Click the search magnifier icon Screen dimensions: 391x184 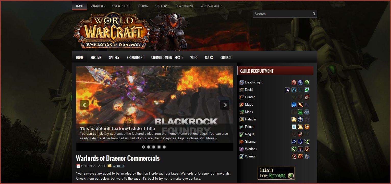tap(314, 14)
